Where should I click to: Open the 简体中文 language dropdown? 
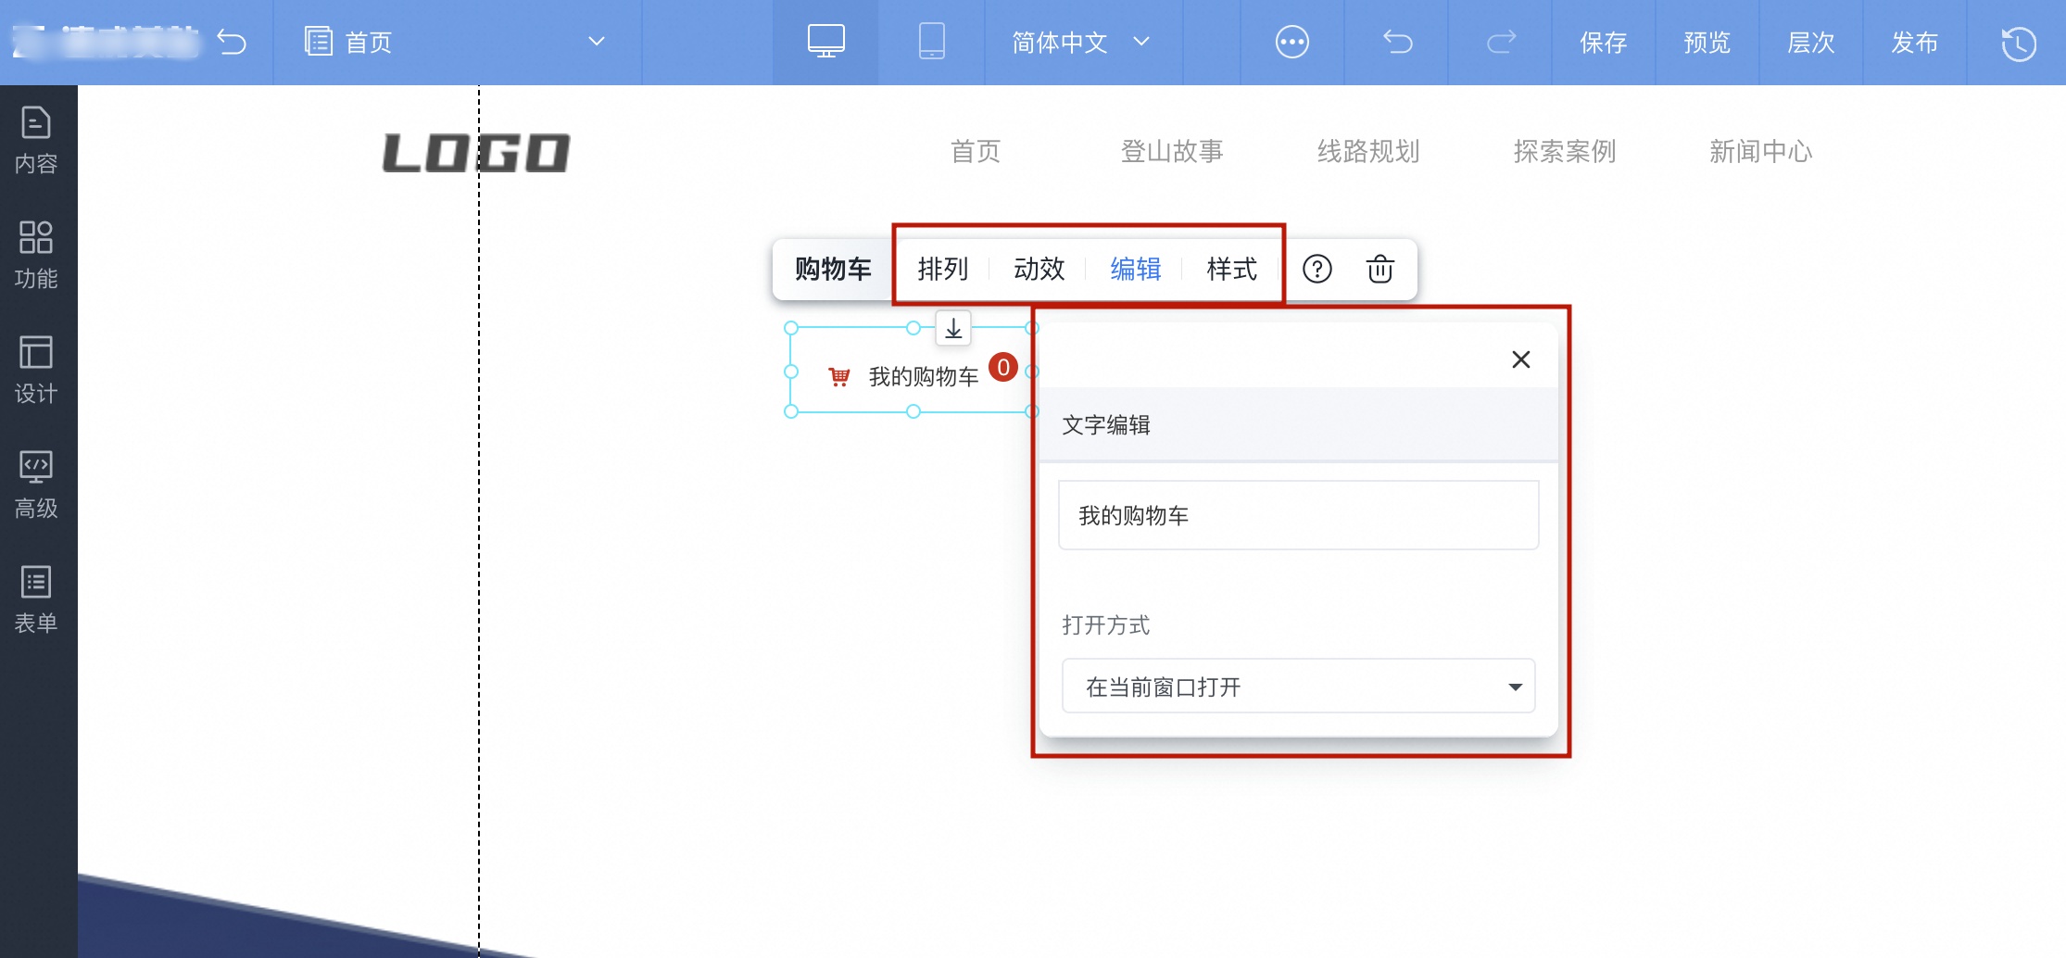coord(1080,42)
